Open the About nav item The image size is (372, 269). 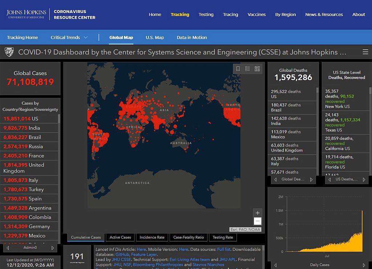pos(359,15)
